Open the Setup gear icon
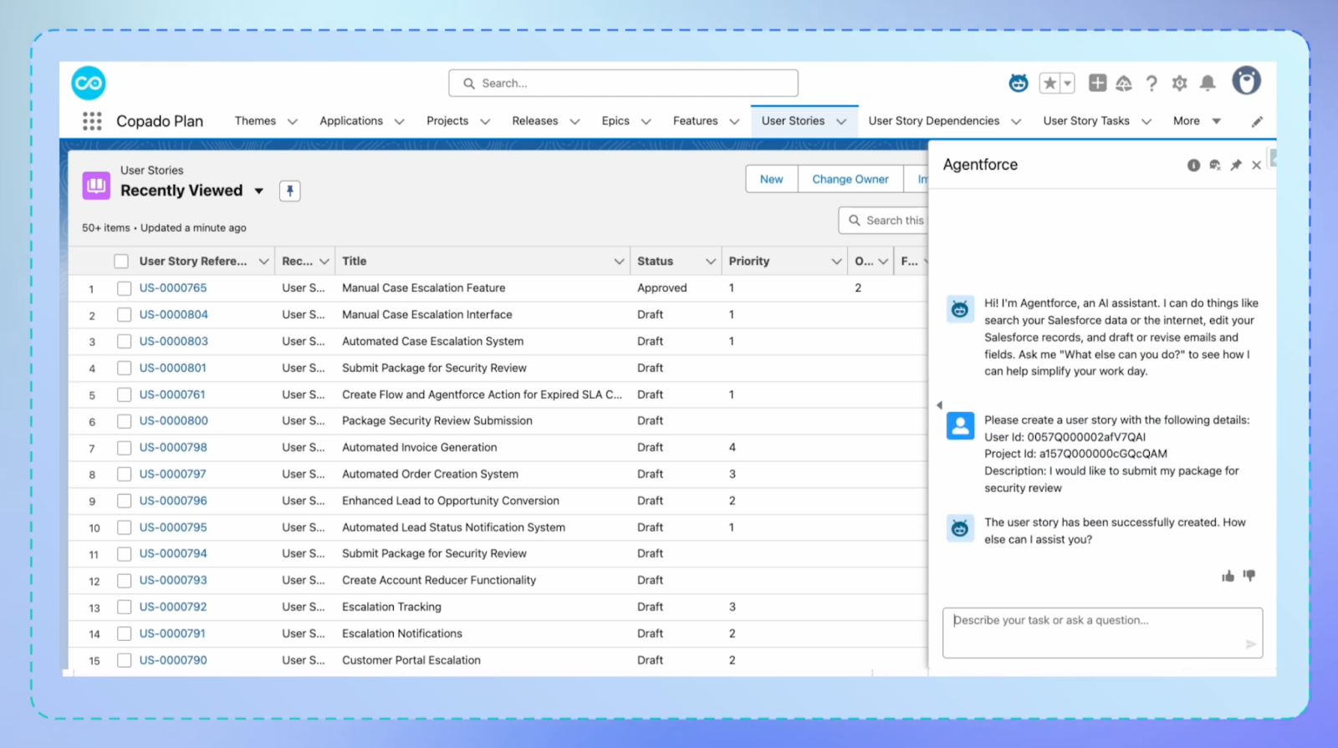This screenshot has height=748, width=1338. pos(1179,83)
